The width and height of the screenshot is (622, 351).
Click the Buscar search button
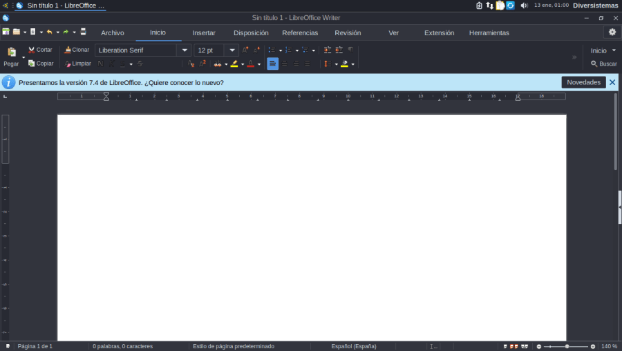[x=603, y=64]
